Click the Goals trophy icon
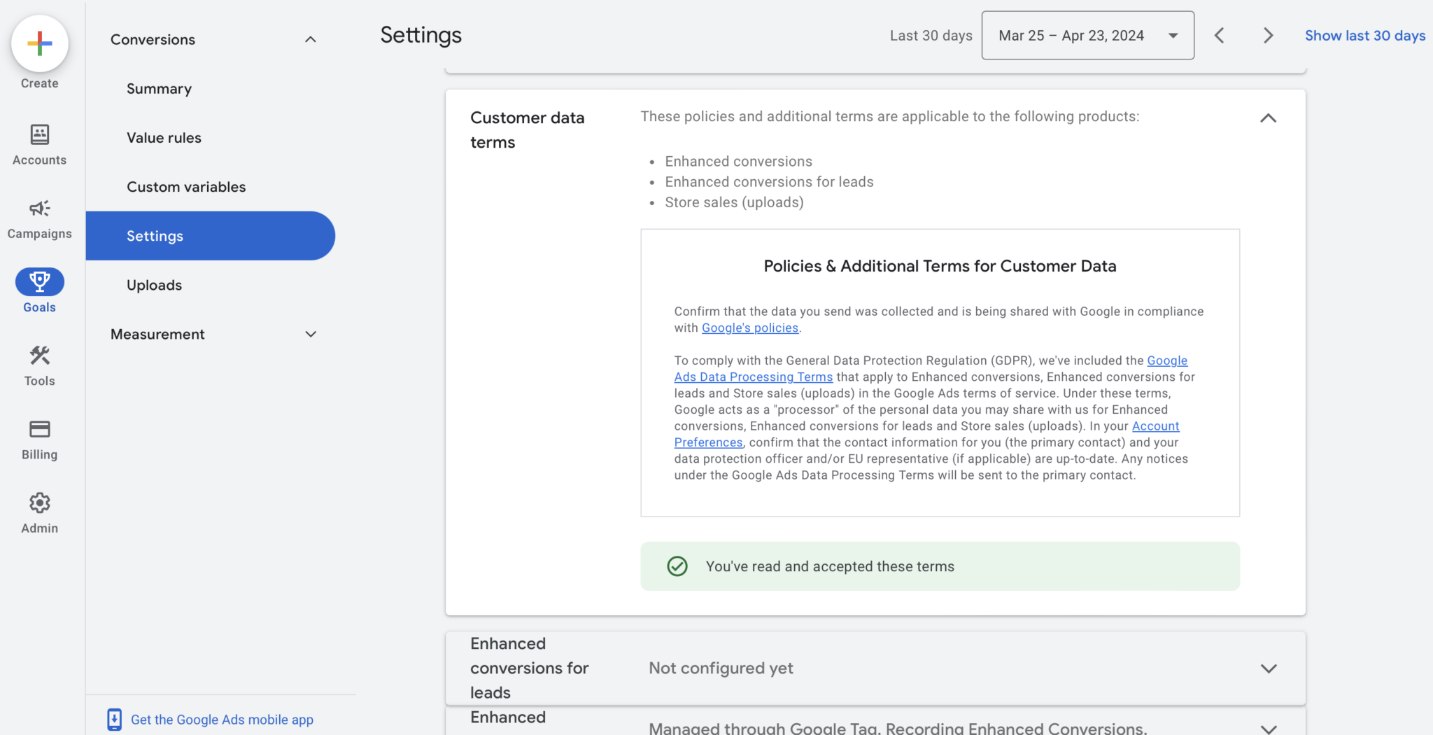 [39, 281]
